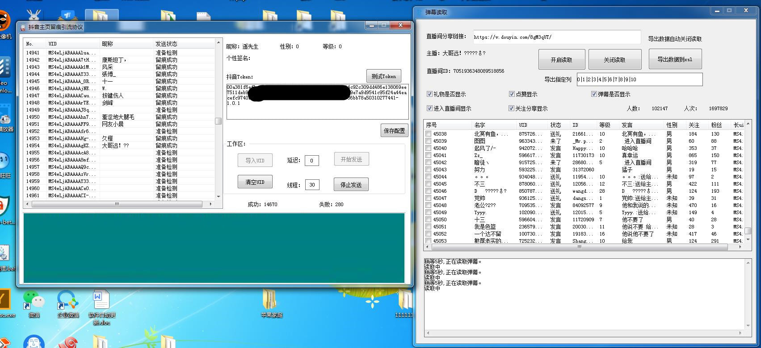This screenshot has width=761, height=348.
Task: Click the 延迟 delay input box
Action: tap(311, 161)
